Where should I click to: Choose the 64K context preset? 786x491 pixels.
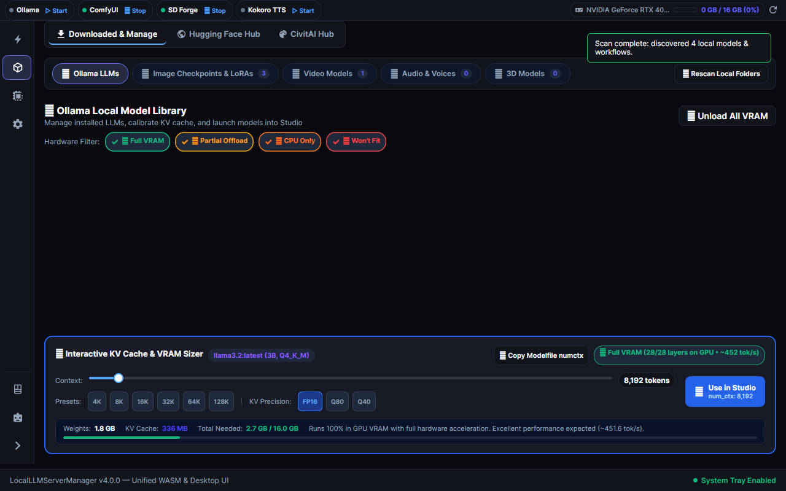194,401
